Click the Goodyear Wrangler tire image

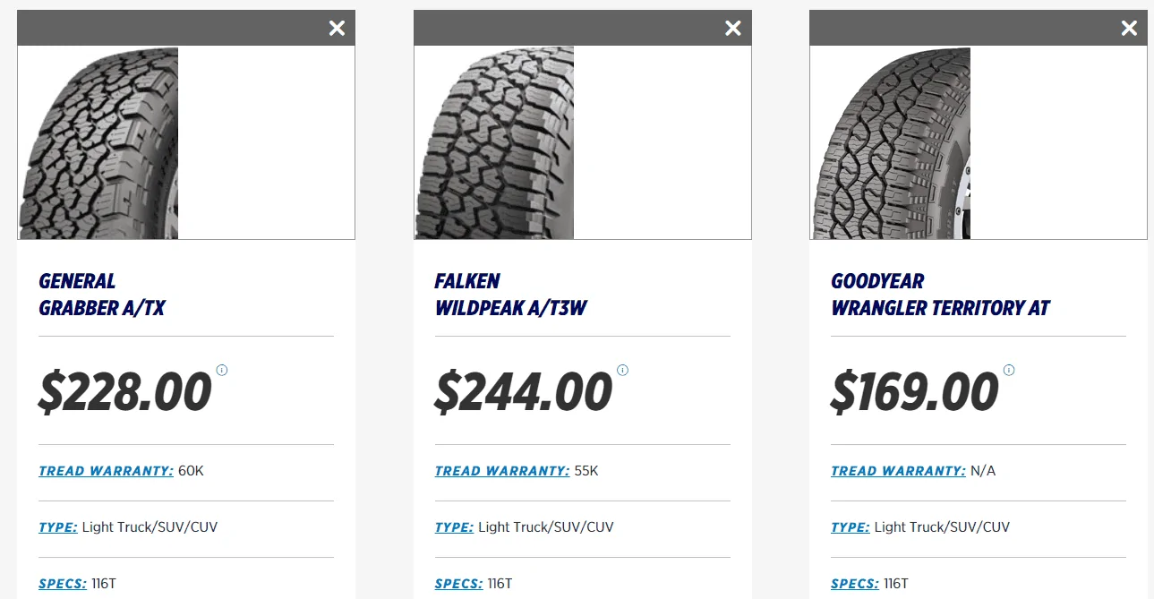890,143
